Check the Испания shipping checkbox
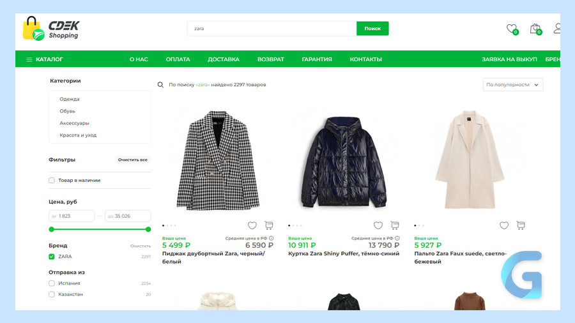This screenshot has width=575, height=323. click(x=52, y=283)
